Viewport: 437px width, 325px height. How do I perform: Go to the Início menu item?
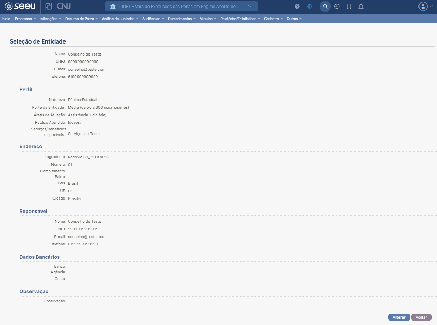(6, 19)
